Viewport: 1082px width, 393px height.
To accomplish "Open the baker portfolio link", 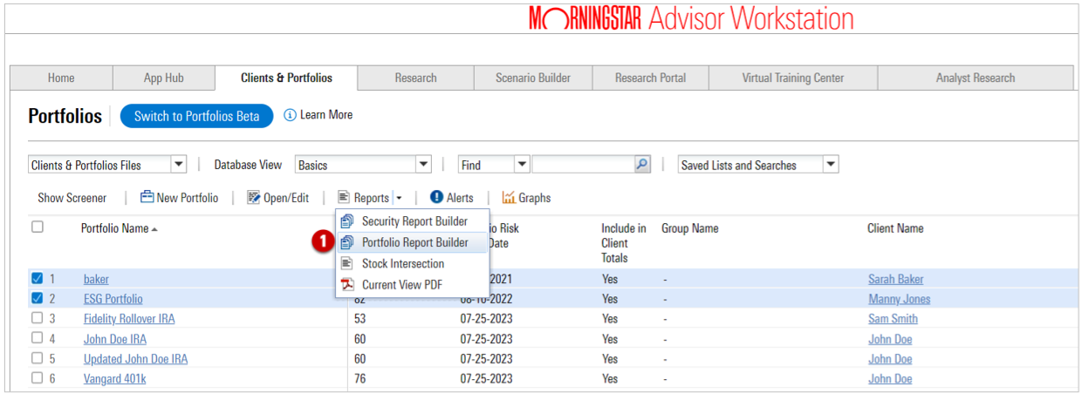I will tap(96, 279).
